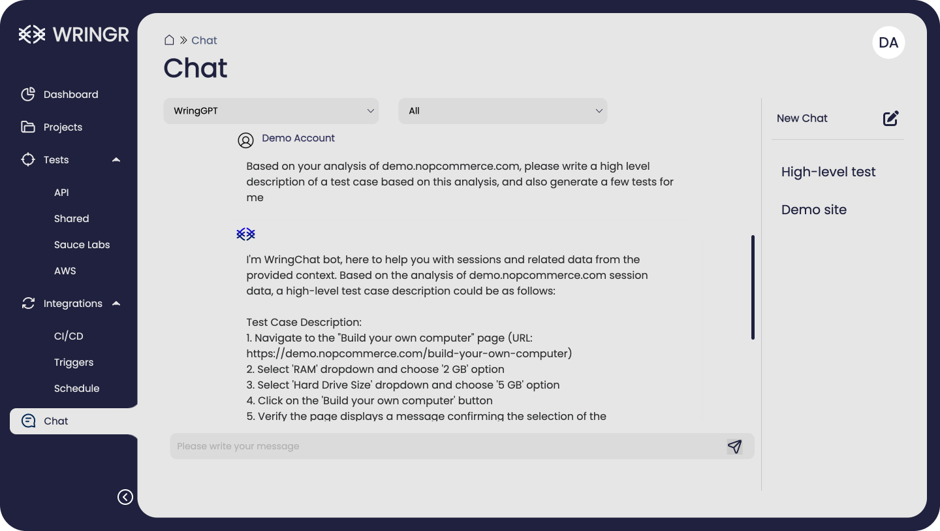Collapse the Tests submenu arrow
Screen dimensions: 940x531
click(116, 159)
